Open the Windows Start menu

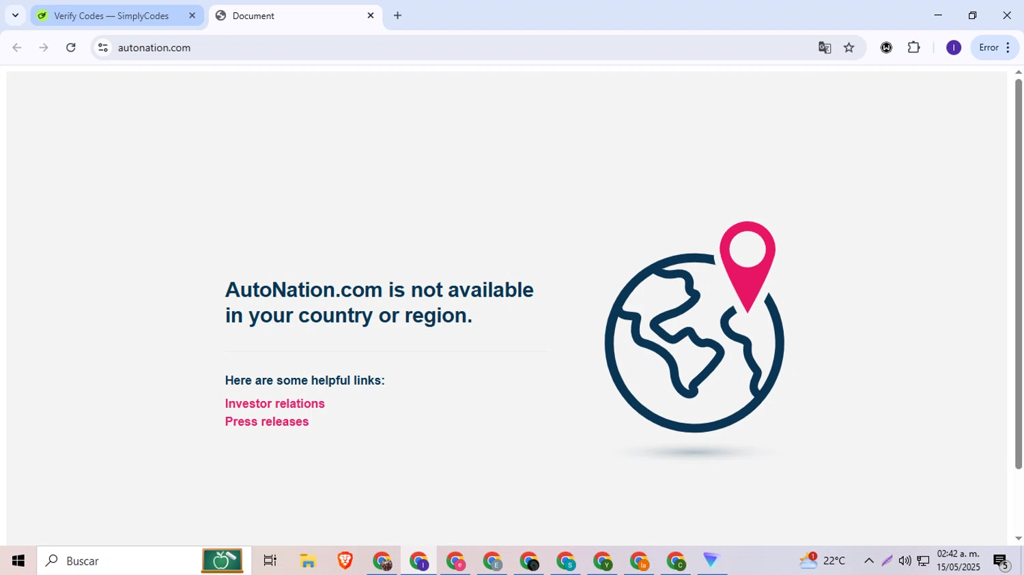pyautogui.click(x=18, y=561)
